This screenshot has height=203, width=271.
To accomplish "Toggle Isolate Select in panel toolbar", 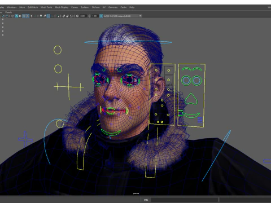I will tap(58, 16).
